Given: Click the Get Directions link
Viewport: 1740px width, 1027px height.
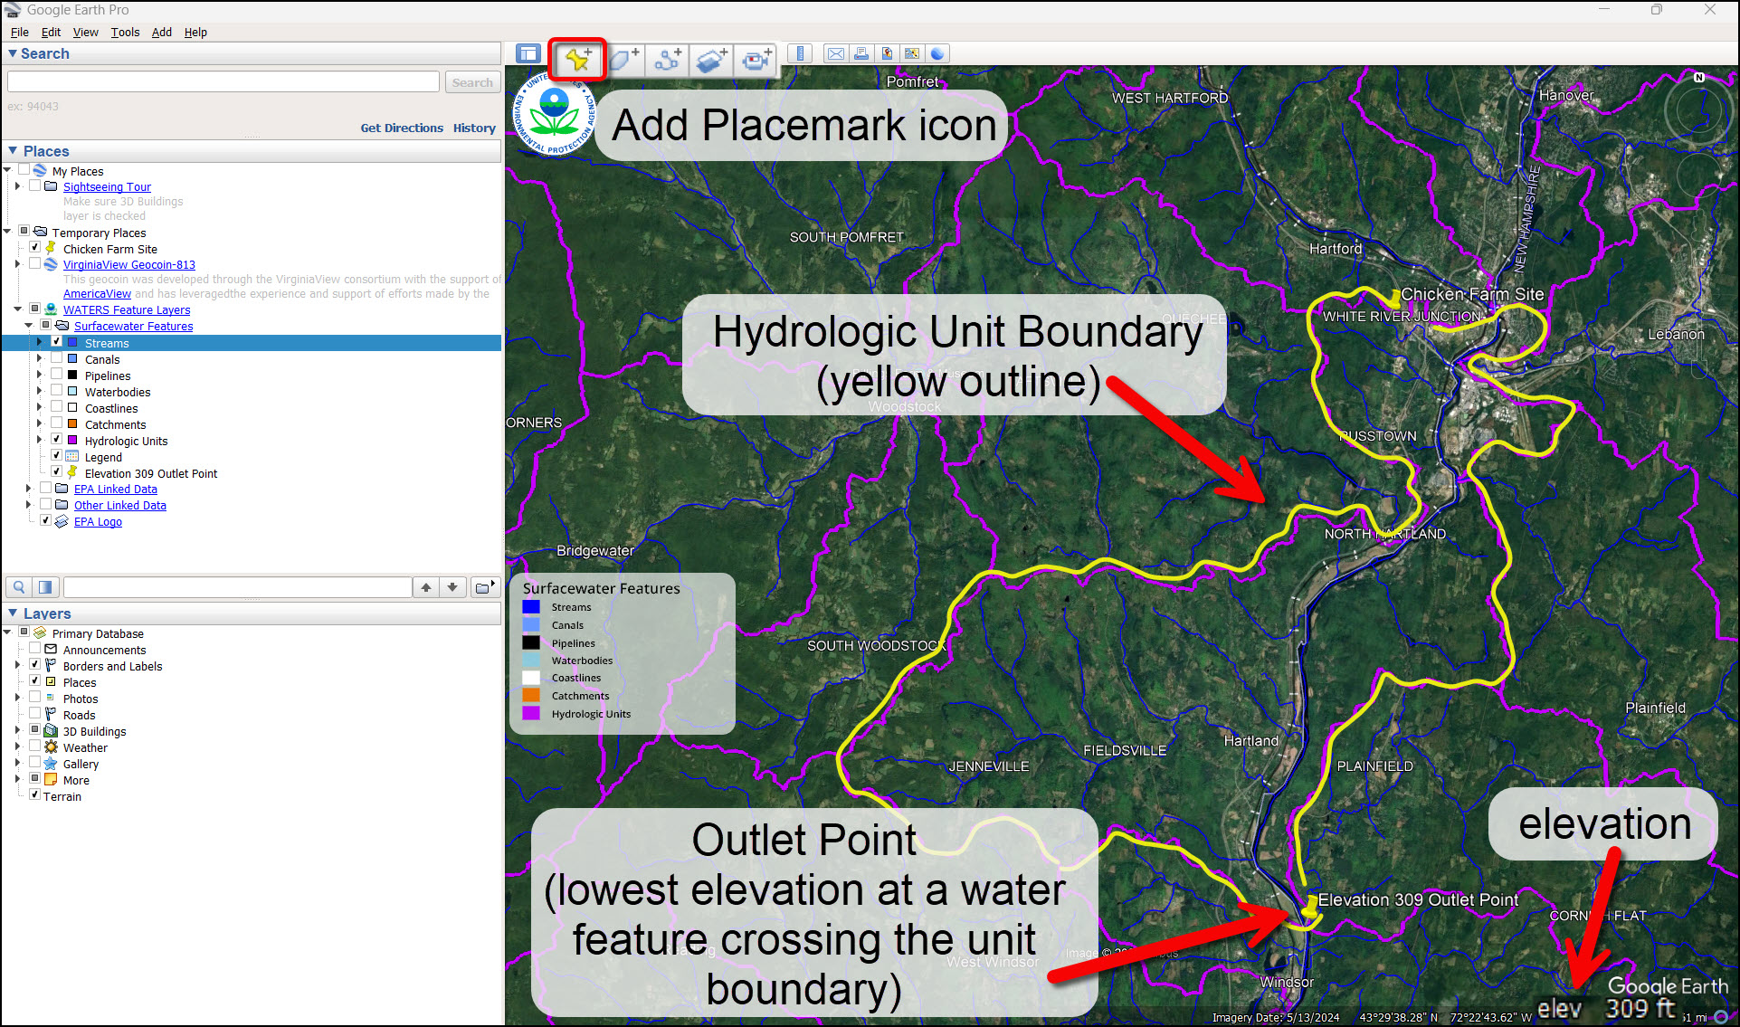Looking at the screenshot, I should click(x=402, y=128).
